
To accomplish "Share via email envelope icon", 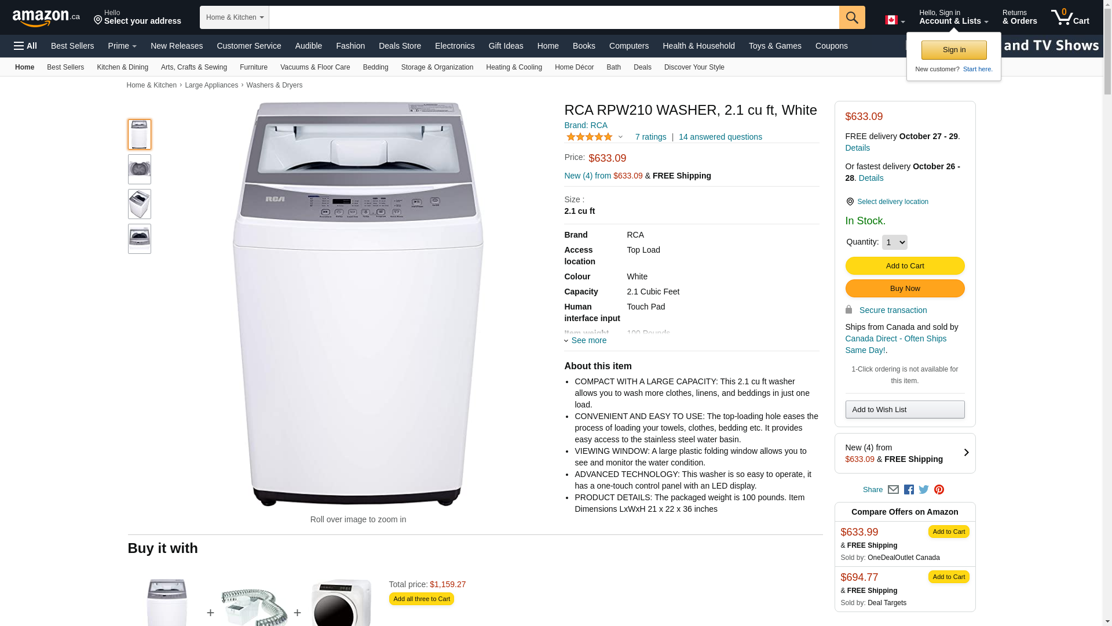I will click(893, 490).
